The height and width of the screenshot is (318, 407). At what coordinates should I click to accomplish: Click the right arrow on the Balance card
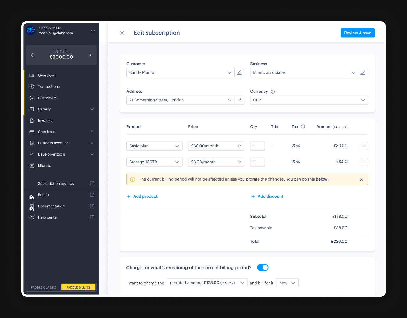pos(90,55)
